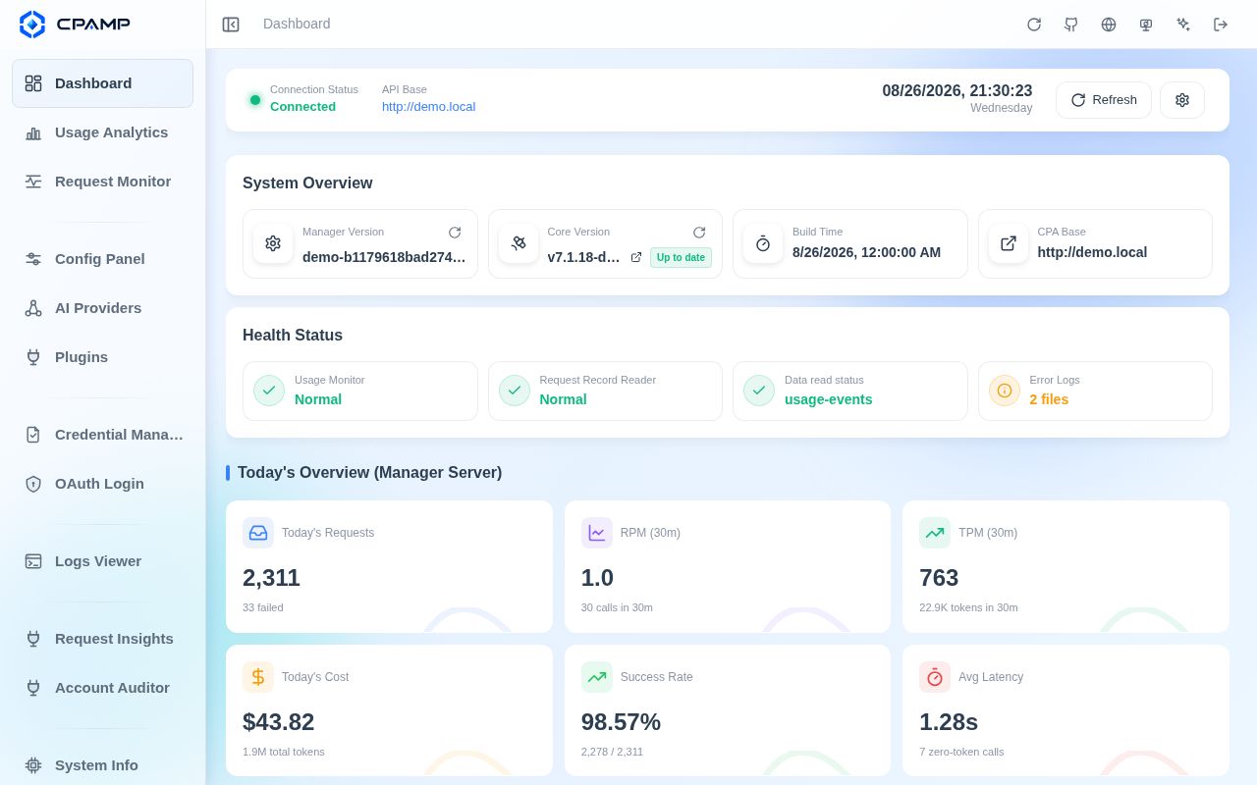
Task: Click the usage-events data read status
Action: coord(828,399)
